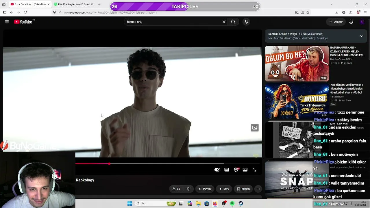Screen dimensions: 370x208
Task: Open the YouTube account avatar menu
Action: click(362, 22)
